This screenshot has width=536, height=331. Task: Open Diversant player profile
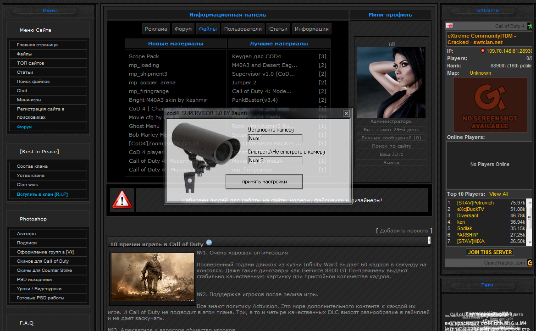tap(468, 216)
